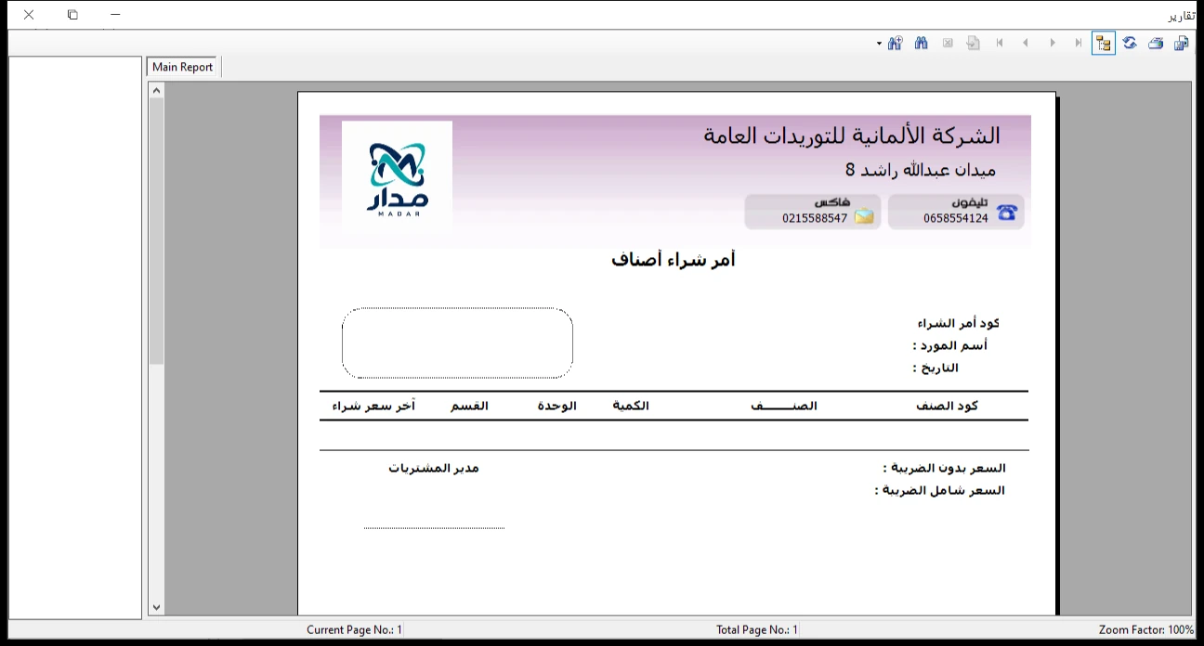The width and height of the screenshot is (1204, 646).
Task: Click the كود أمر الشراء label
Action: click(958, 324)
